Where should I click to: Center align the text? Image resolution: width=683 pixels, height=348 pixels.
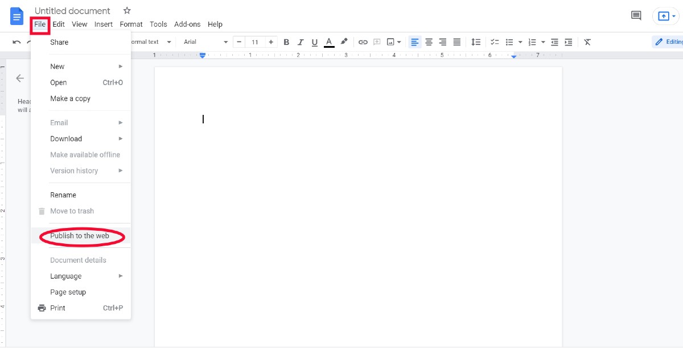point(429,42)
